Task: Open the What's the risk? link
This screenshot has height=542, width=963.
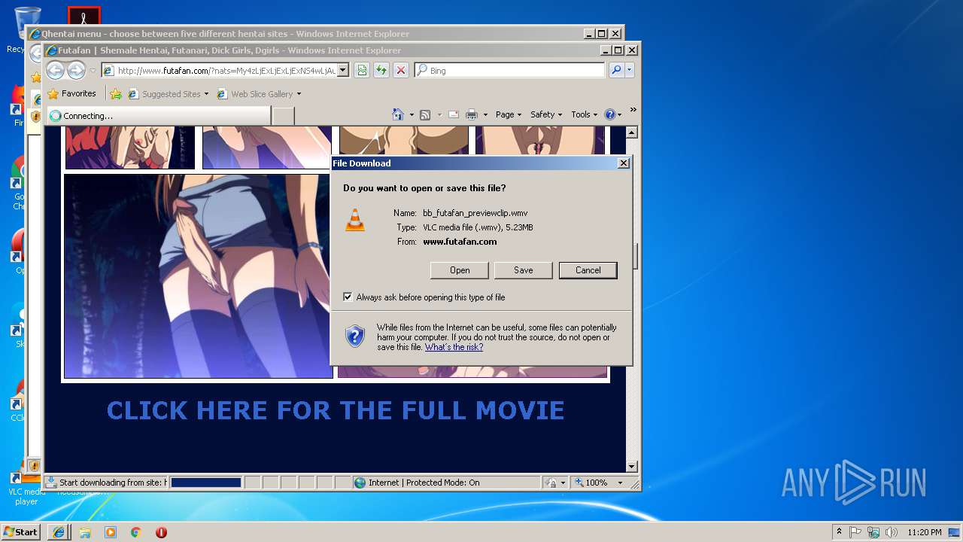Action: (x=454, y=347)
